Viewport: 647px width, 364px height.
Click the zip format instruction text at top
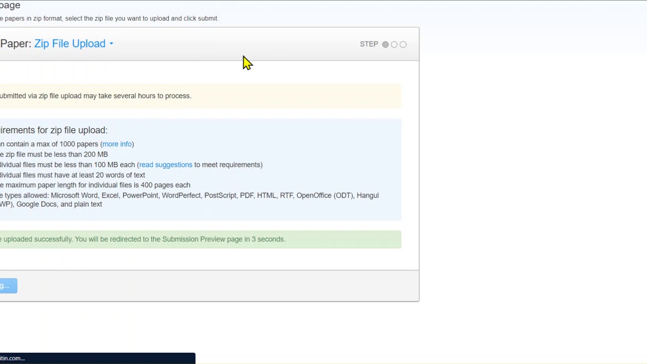[109, 18]
